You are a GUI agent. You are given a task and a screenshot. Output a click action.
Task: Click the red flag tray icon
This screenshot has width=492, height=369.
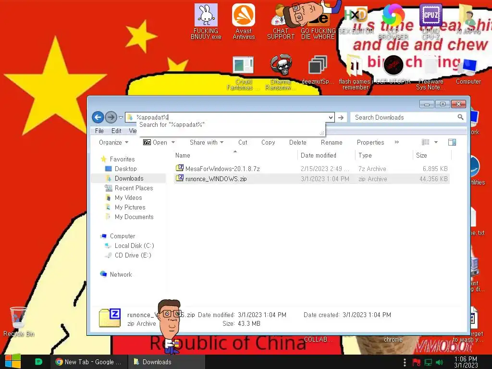417,362
